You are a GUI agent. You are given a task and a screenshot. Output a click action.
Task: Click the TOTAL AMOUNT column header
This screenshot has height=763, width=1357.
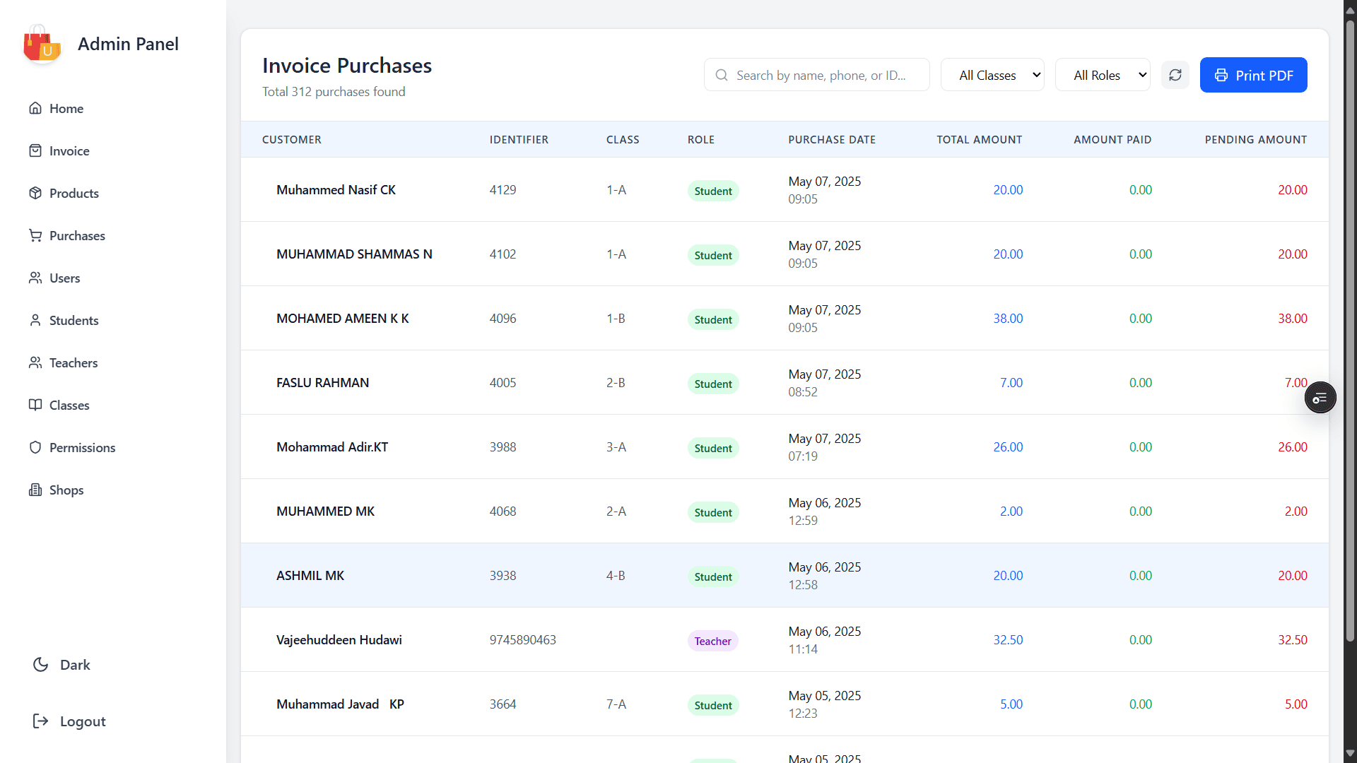(980, 140)
